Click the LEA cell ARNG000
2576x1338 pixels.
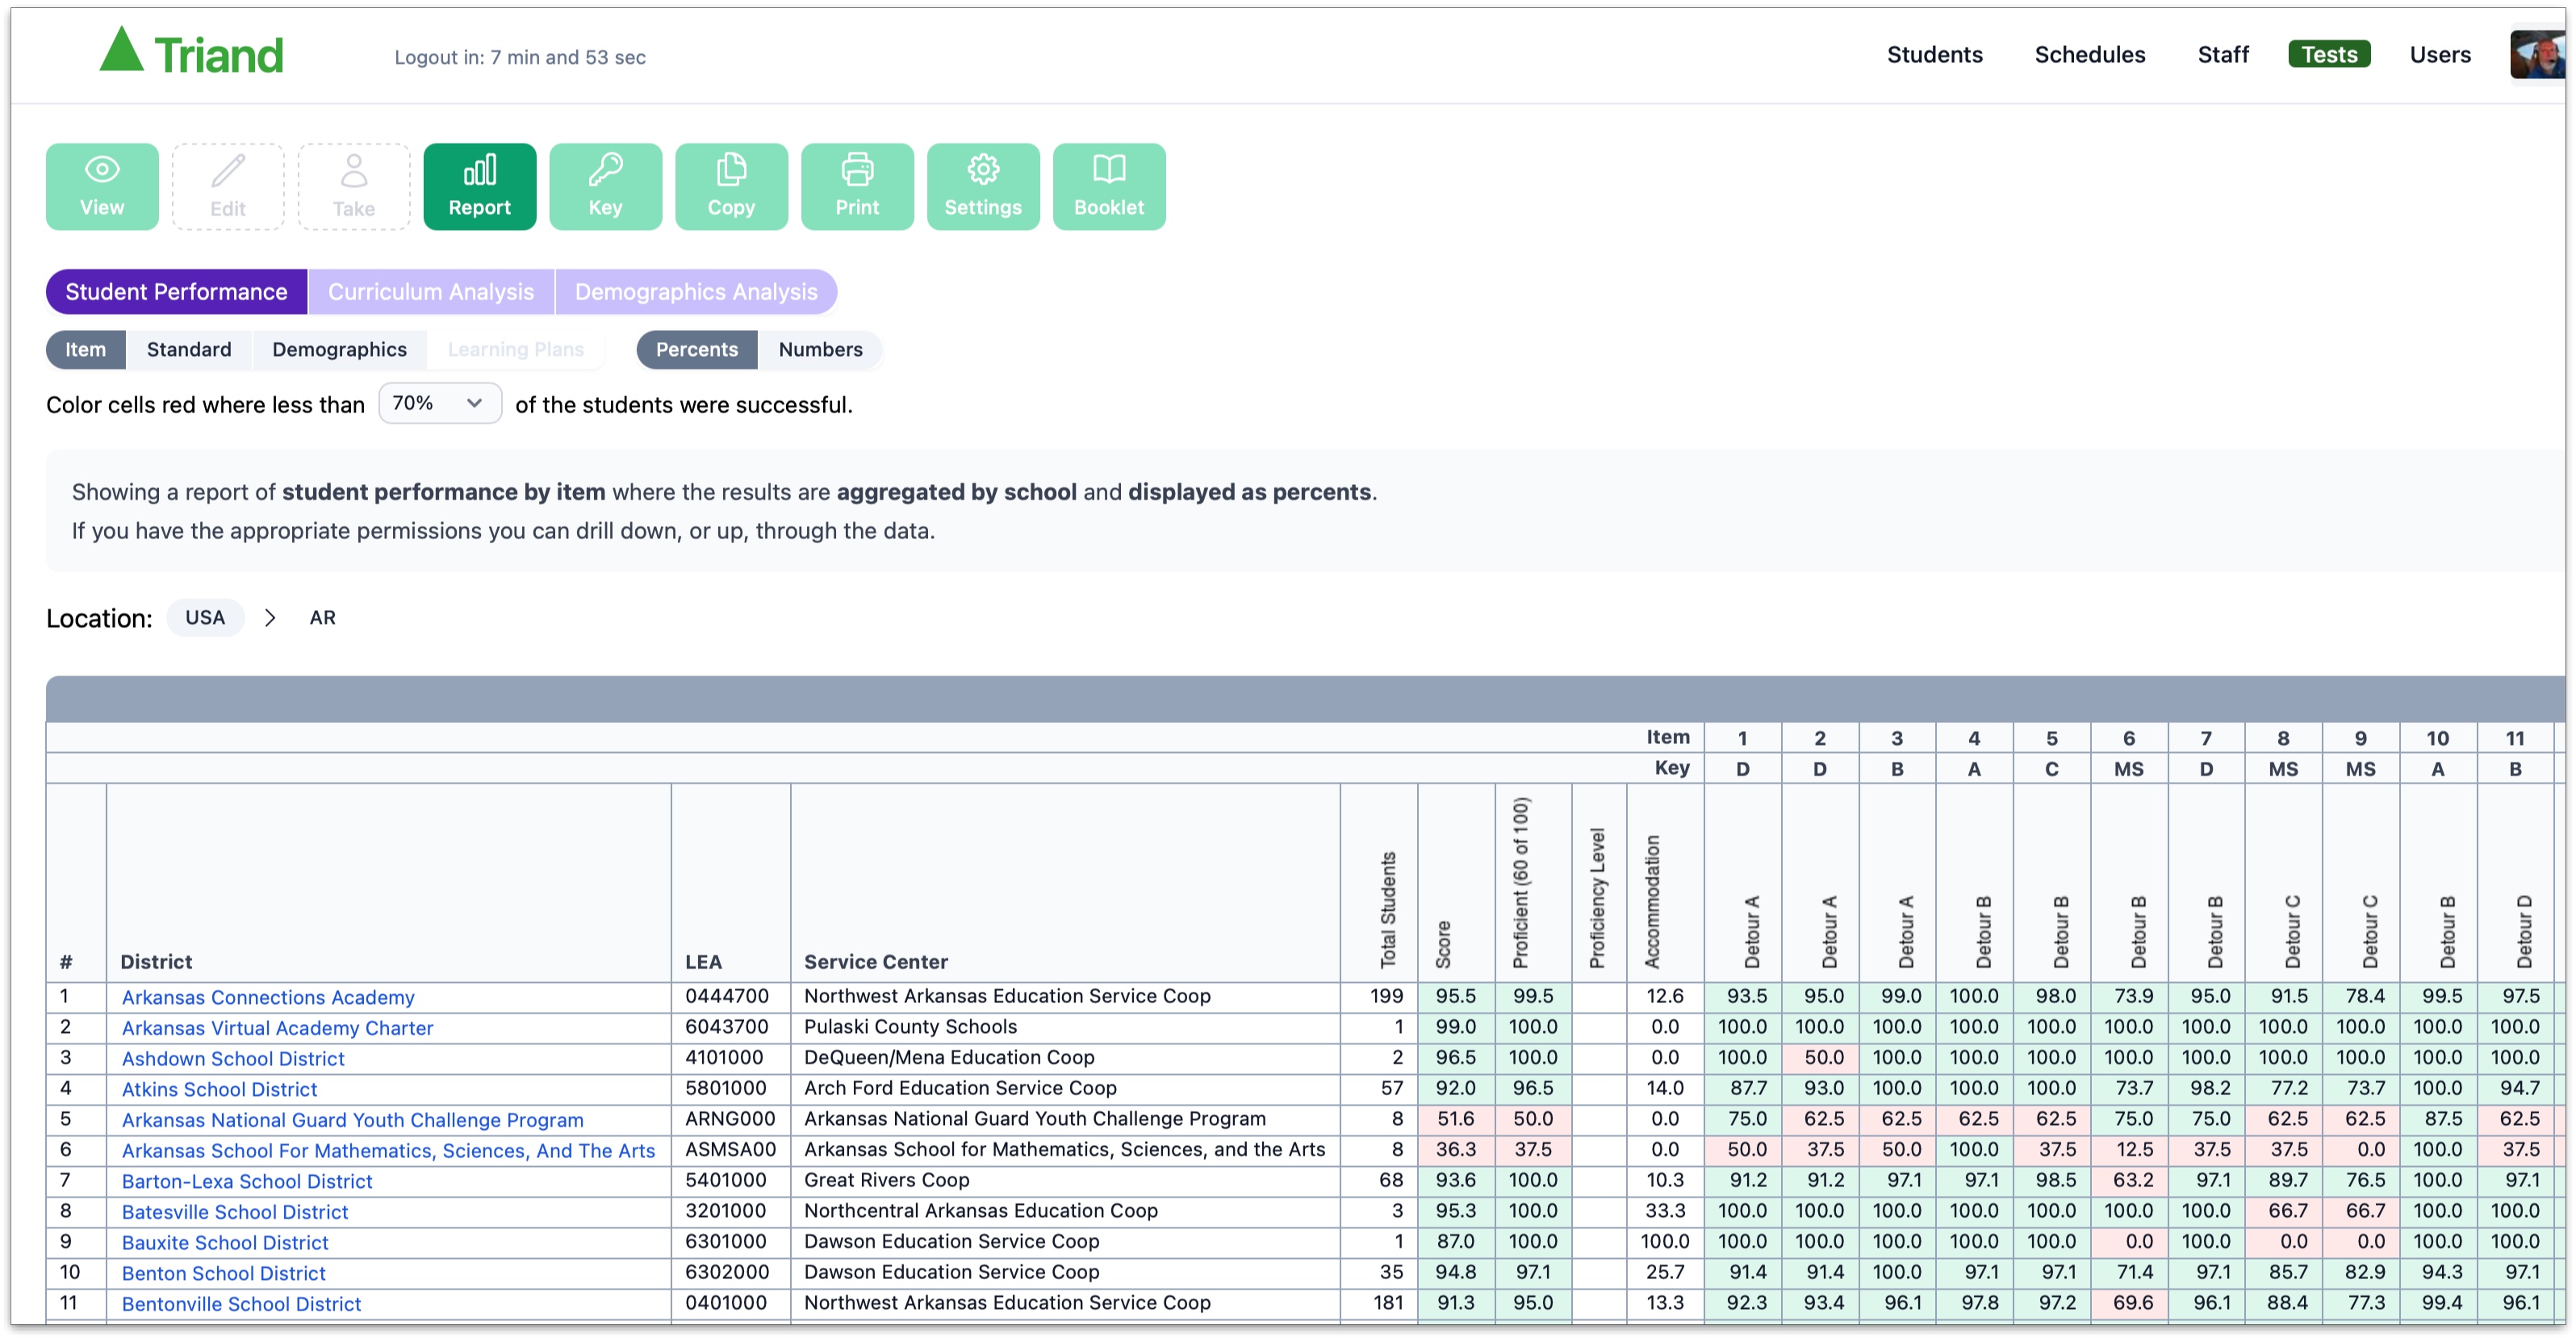pos(730,1120)
